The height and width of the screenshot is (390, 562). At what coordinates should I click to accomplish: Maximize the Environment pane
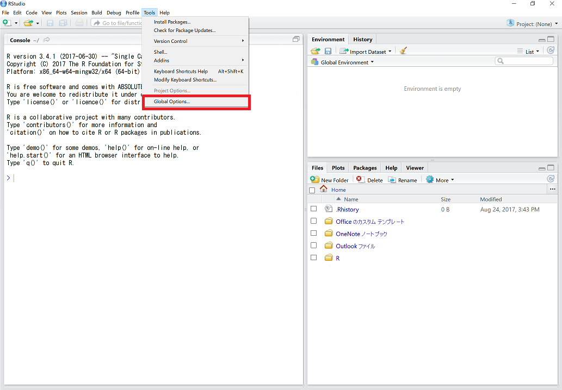pos(551,39)
